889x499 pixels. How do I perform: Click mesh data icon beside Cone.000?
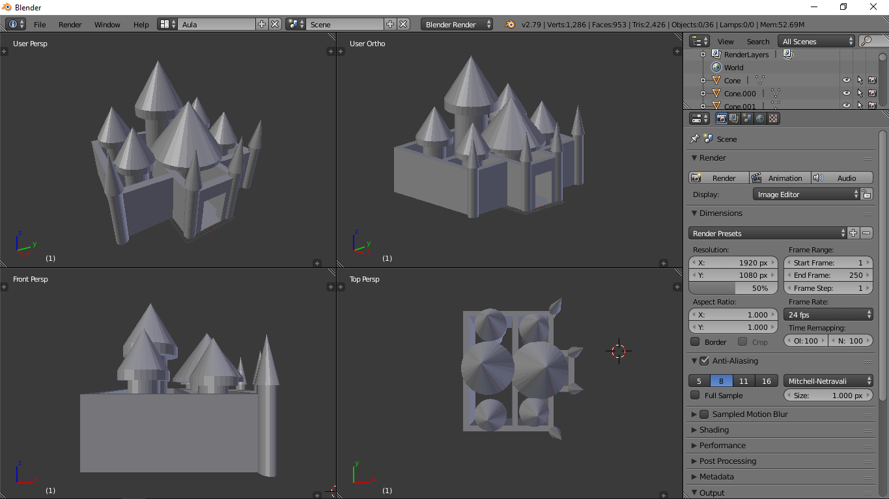click(x=775, y=94)
